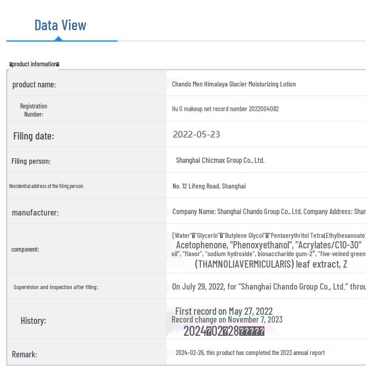Image resolution: width=366 pixels, height=366 pixels.
Task: Click the 2022-05-23 filing date value
Action: point(196,135)
